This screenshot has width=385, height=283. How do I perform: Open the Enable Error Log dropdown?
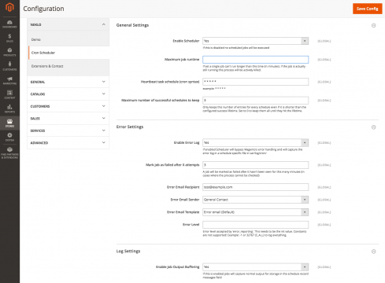tap(255, 142)
